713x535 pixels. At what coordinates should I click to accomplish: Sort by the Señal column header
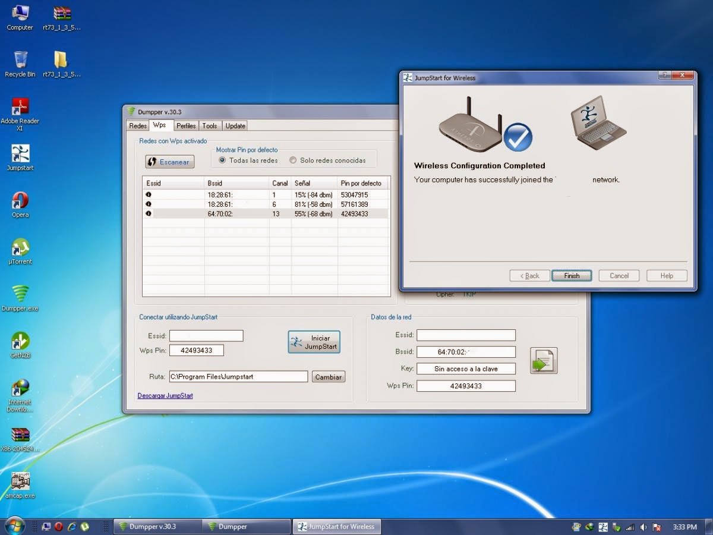[x=314, y=183]
